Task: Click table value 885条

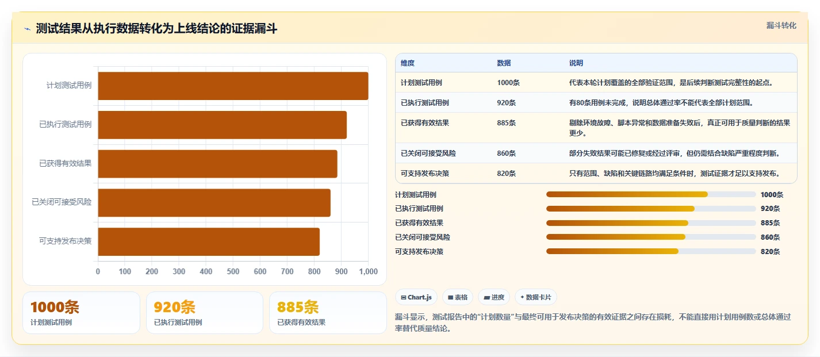Action: [507, 122]
